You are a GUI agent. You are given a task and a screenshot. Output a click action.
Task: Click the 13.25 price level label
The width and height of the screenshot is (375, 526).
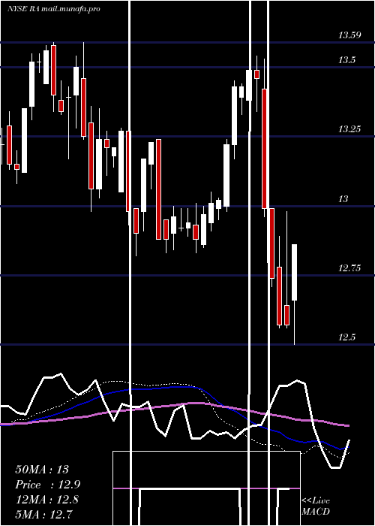click(349, 129)
